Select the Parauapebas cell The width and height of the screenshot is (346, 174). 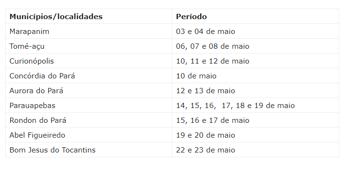click(x=89, y=106)
